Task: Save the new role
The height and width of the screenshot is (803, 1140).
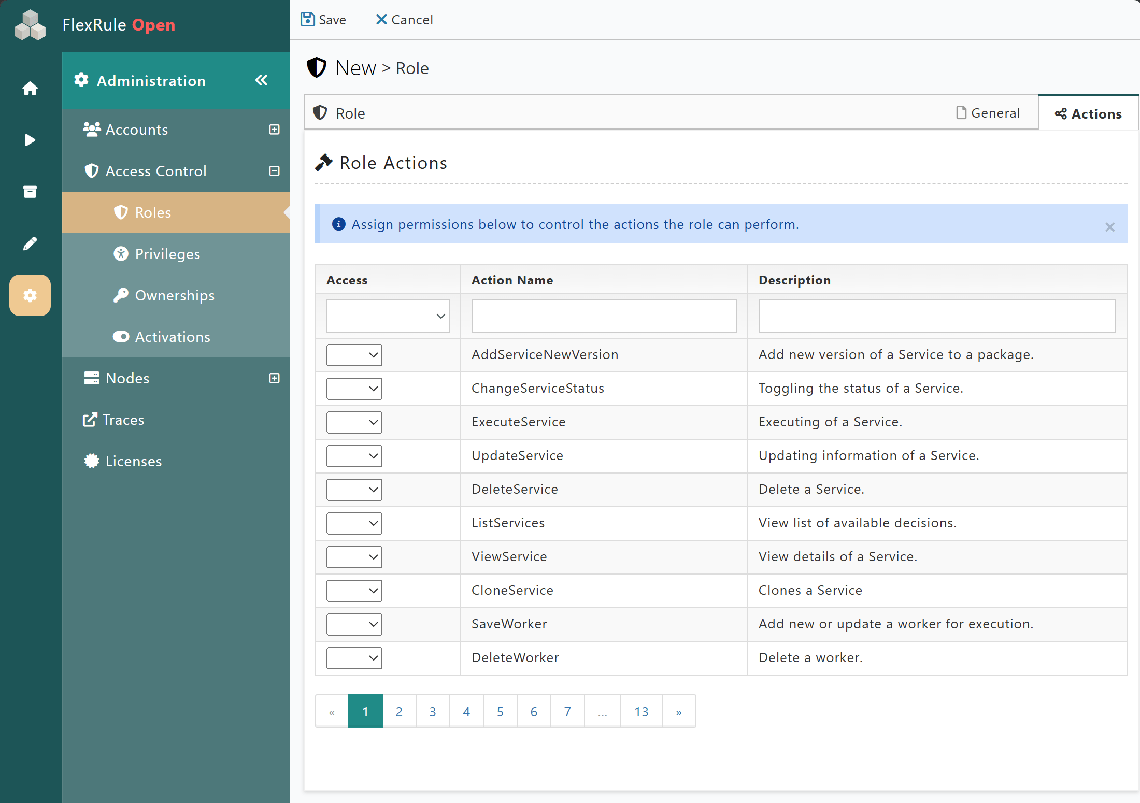Action: coord(323,20)
